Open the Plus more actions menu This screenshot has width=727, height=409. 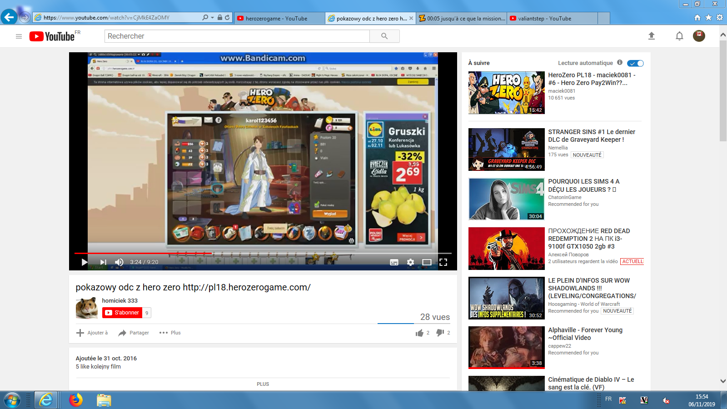click(170, 333)
